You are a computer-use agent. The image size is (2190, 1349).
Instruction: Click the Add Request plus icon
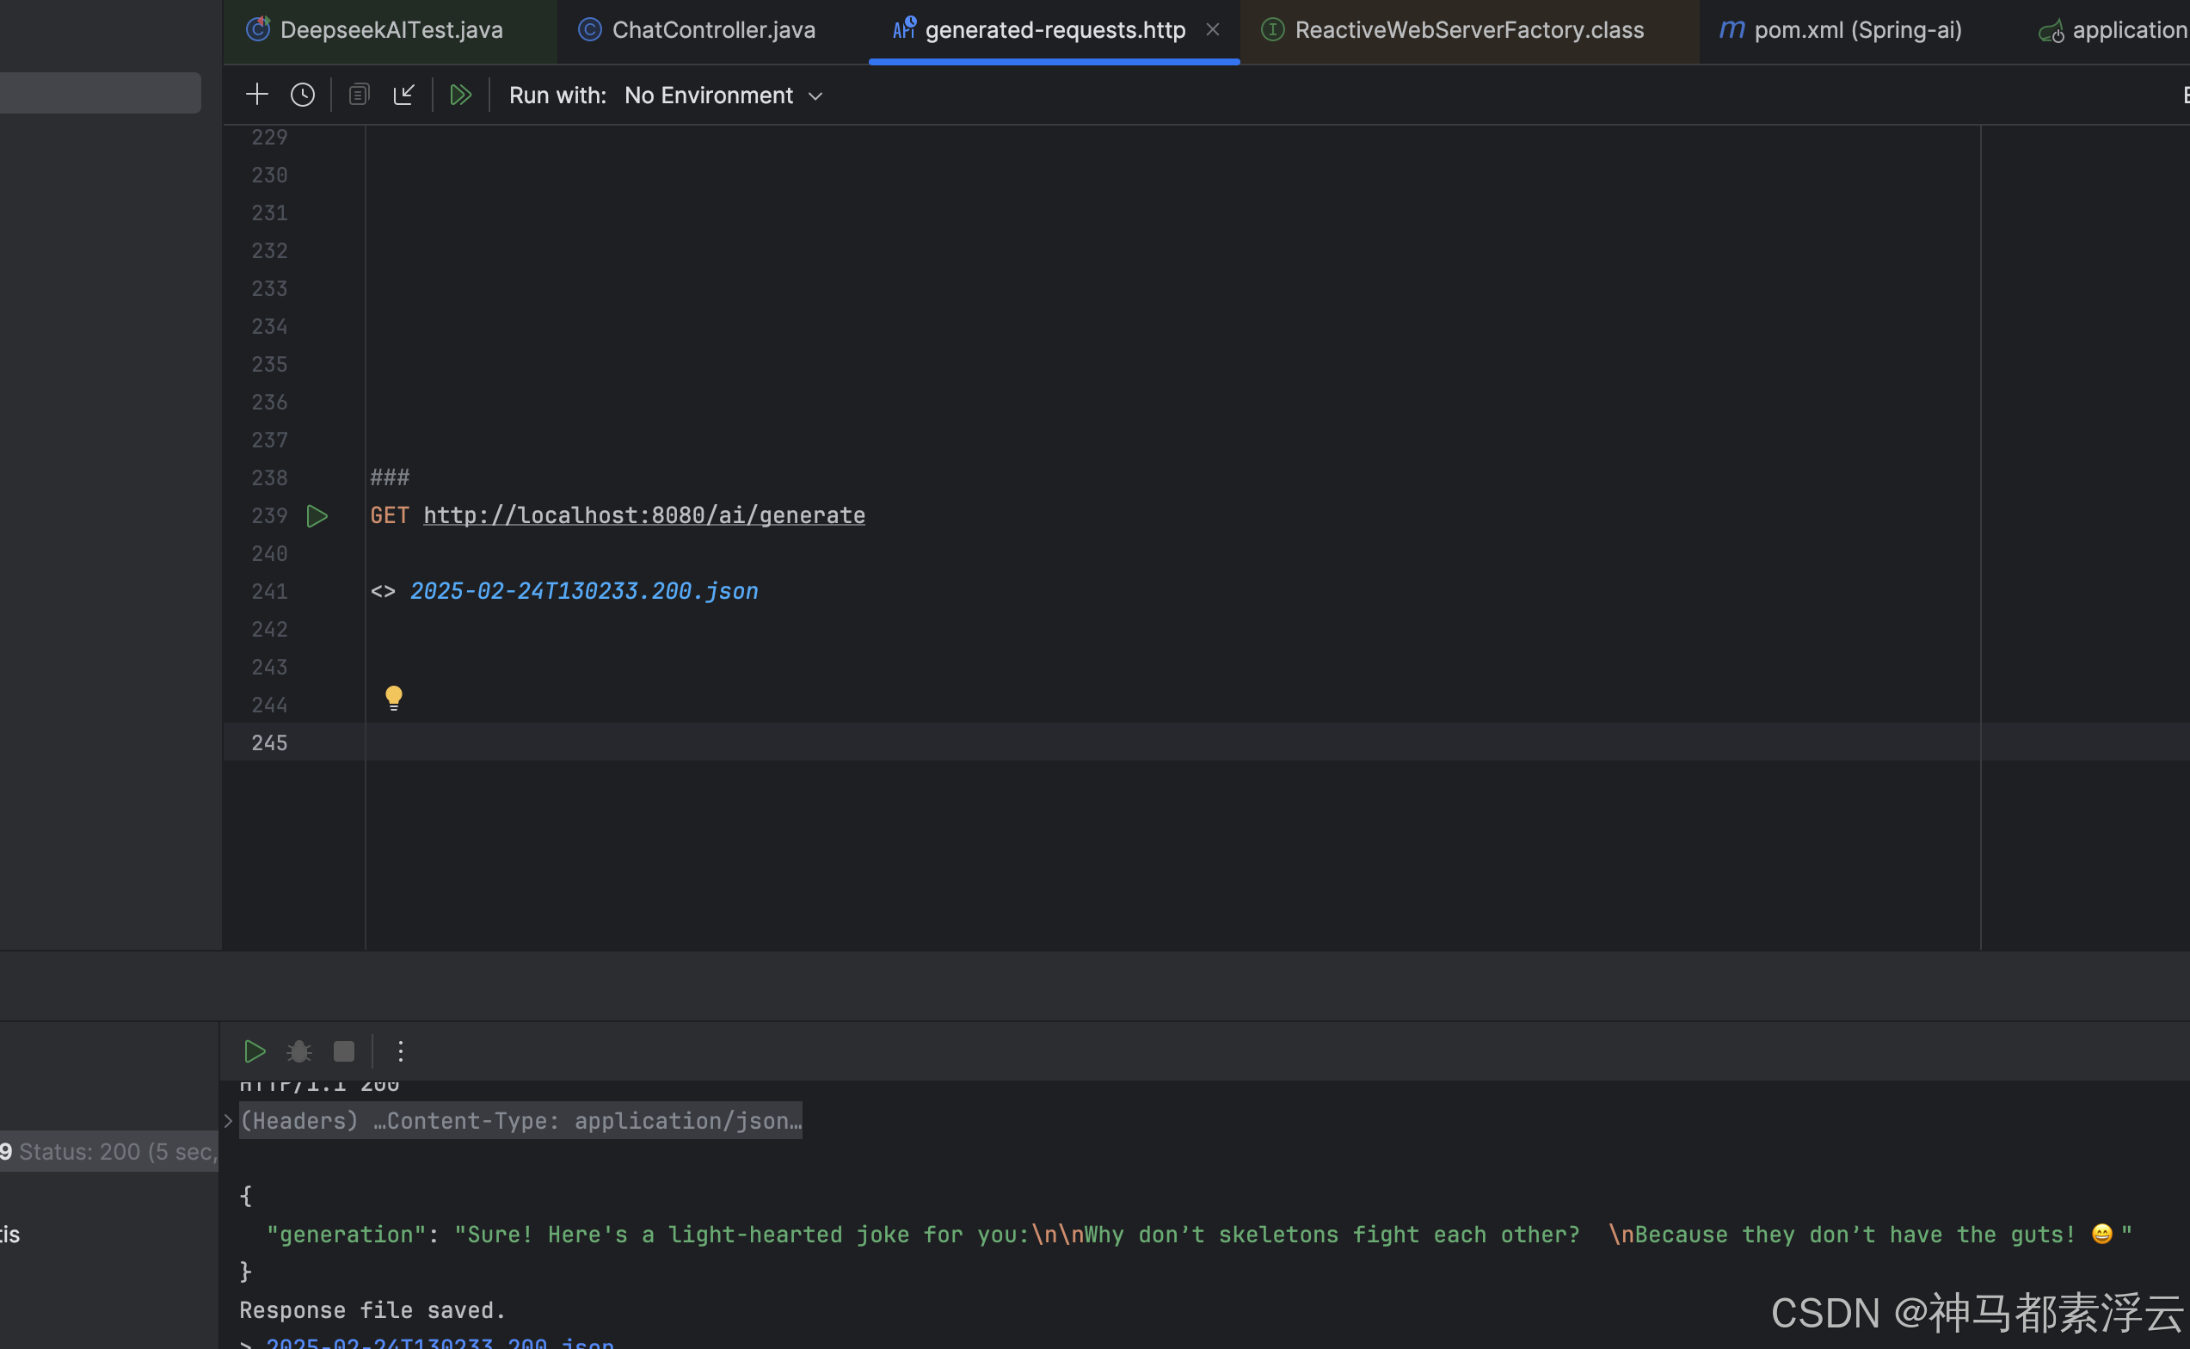click(257, 95)
